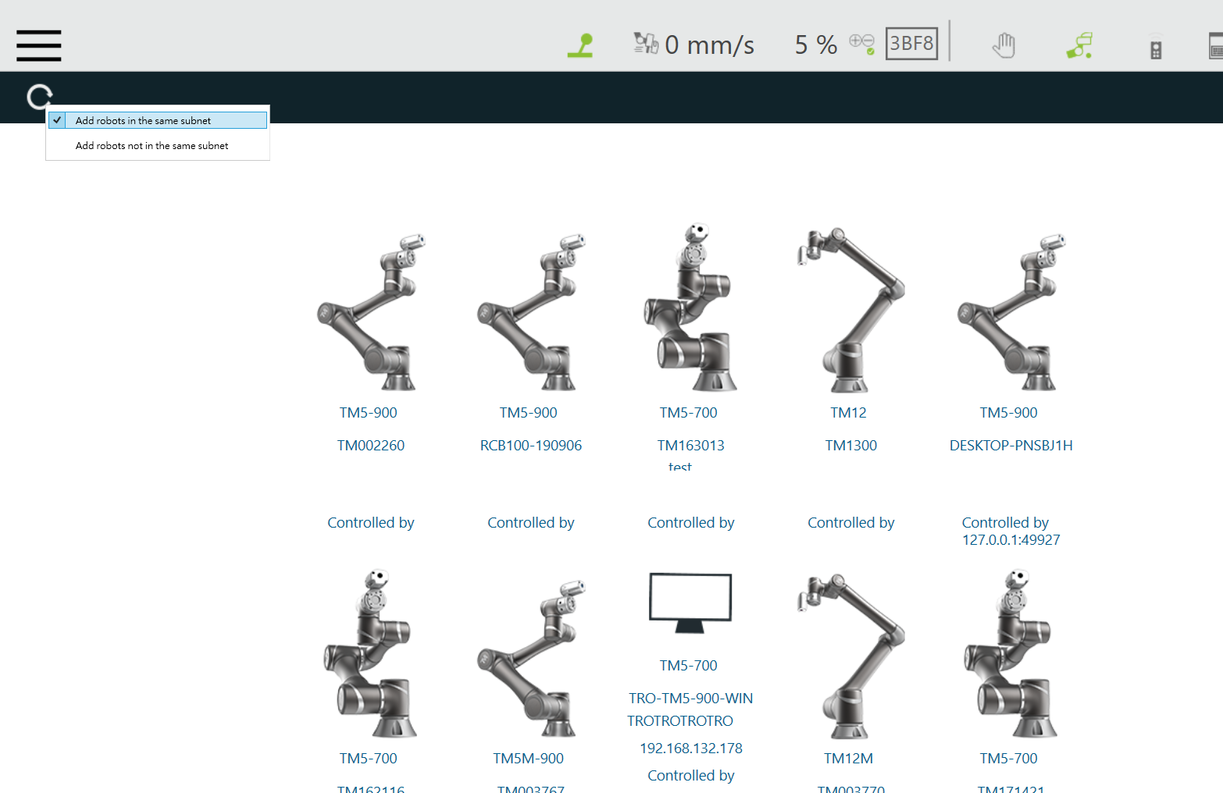Click Controlled by under TM1300

tap(851, 523)
